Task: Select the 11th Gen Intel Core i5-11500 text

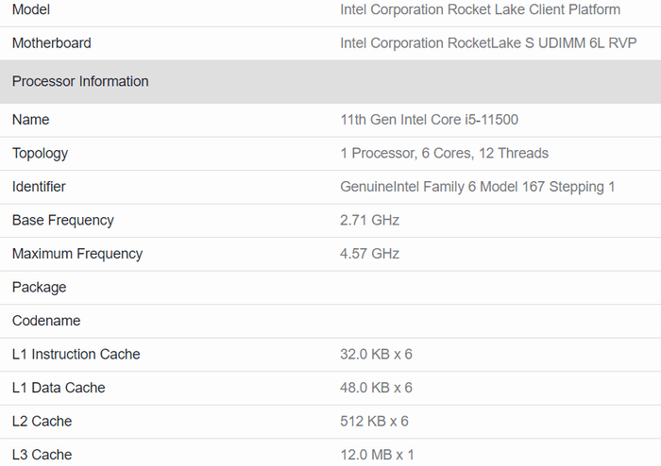Action: pyautogui.click(x=429, y=120)
